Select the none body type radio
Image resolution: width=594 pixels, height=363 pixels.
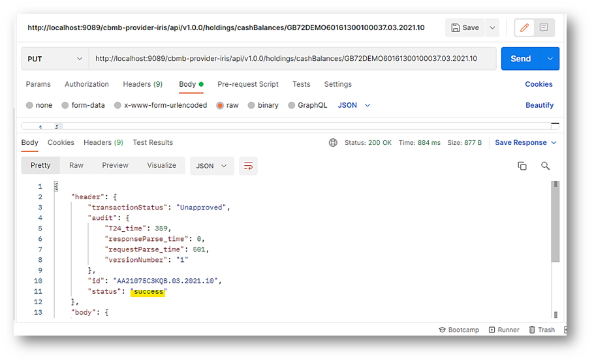[30, 105]
